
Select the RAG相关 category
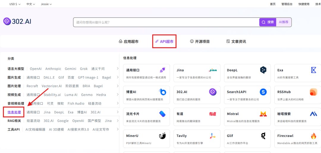(x=14, y=121)
